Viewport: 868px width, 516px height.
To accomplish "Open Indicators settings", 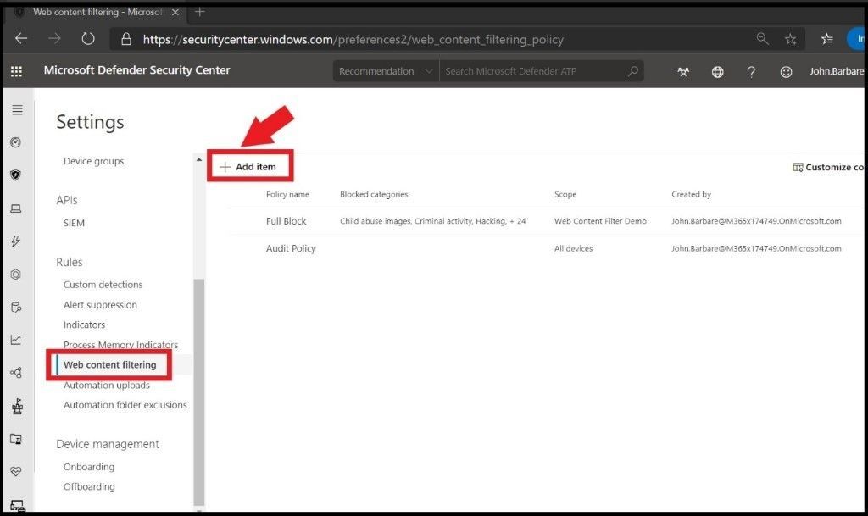I will pyautogui.click(x=84, y=325).
